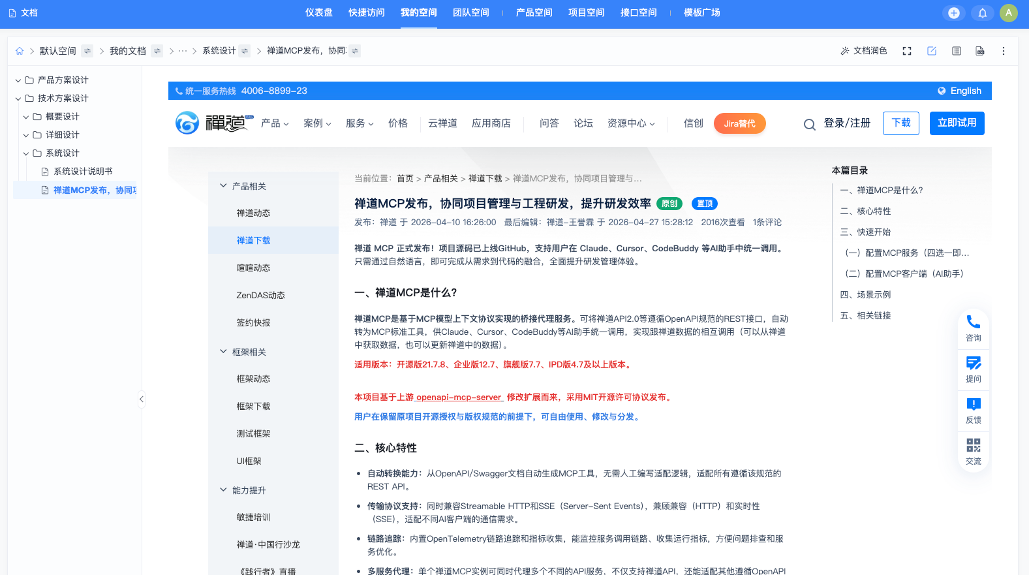Image resolution: width=1029 pixels, height=575 pixels.
Task: Open the user avatar A menu
Action: (1009, 13)
